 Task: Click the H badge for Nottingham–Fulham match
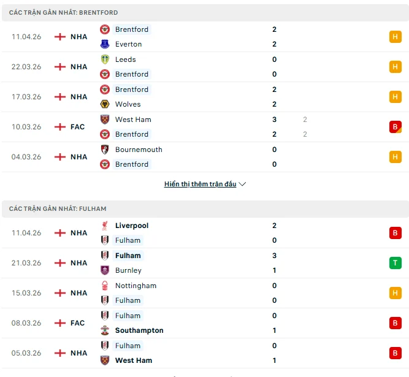click(395, 293)
